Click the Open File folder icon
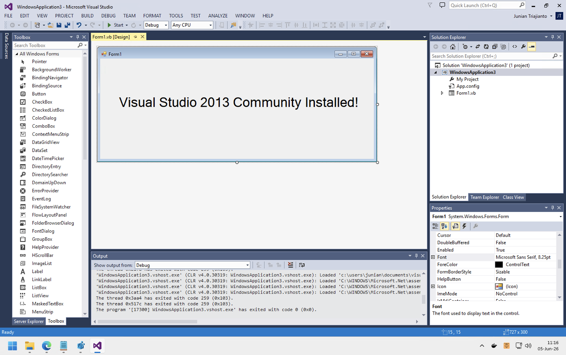 pos(51,25)
